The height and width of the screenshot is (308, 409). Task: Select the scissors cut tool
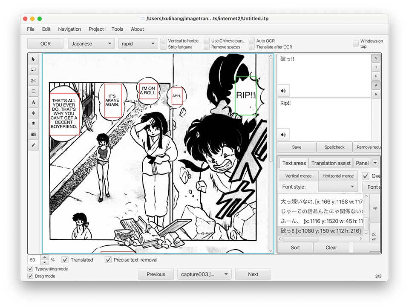33,81
